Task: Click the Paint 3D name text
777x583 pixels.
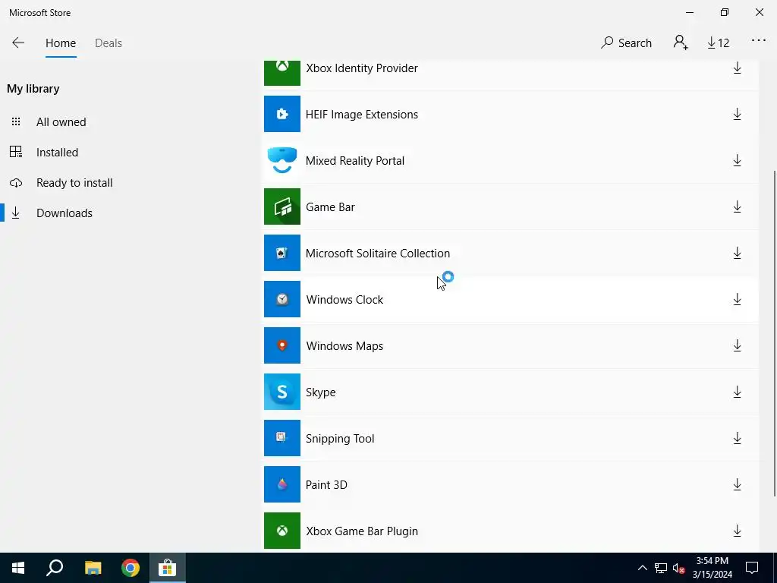Action: coord(326,485)
